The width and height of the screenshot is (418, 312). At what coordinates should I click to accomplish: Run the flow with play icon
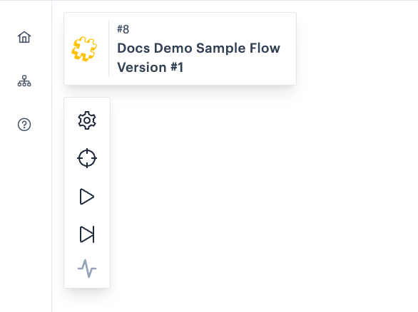pyautogui.click(x=87, y=197)
